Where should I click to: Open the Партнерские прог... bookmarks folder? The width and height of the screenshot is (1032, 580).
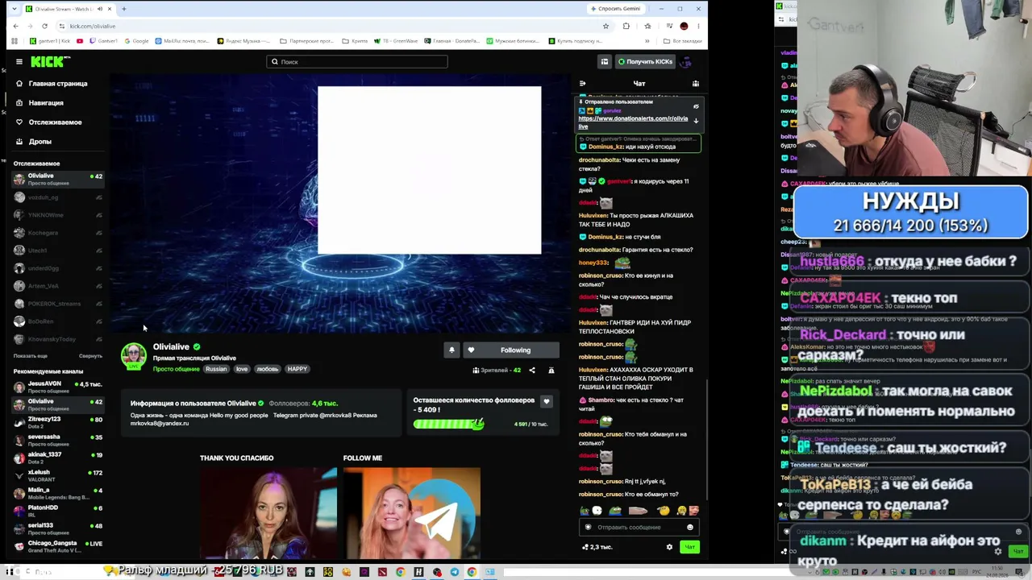[x=306, y=41]
